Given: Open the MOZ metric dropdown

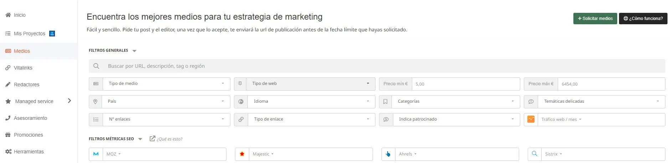Looking at the screenshot, I should tap(113, 154).
